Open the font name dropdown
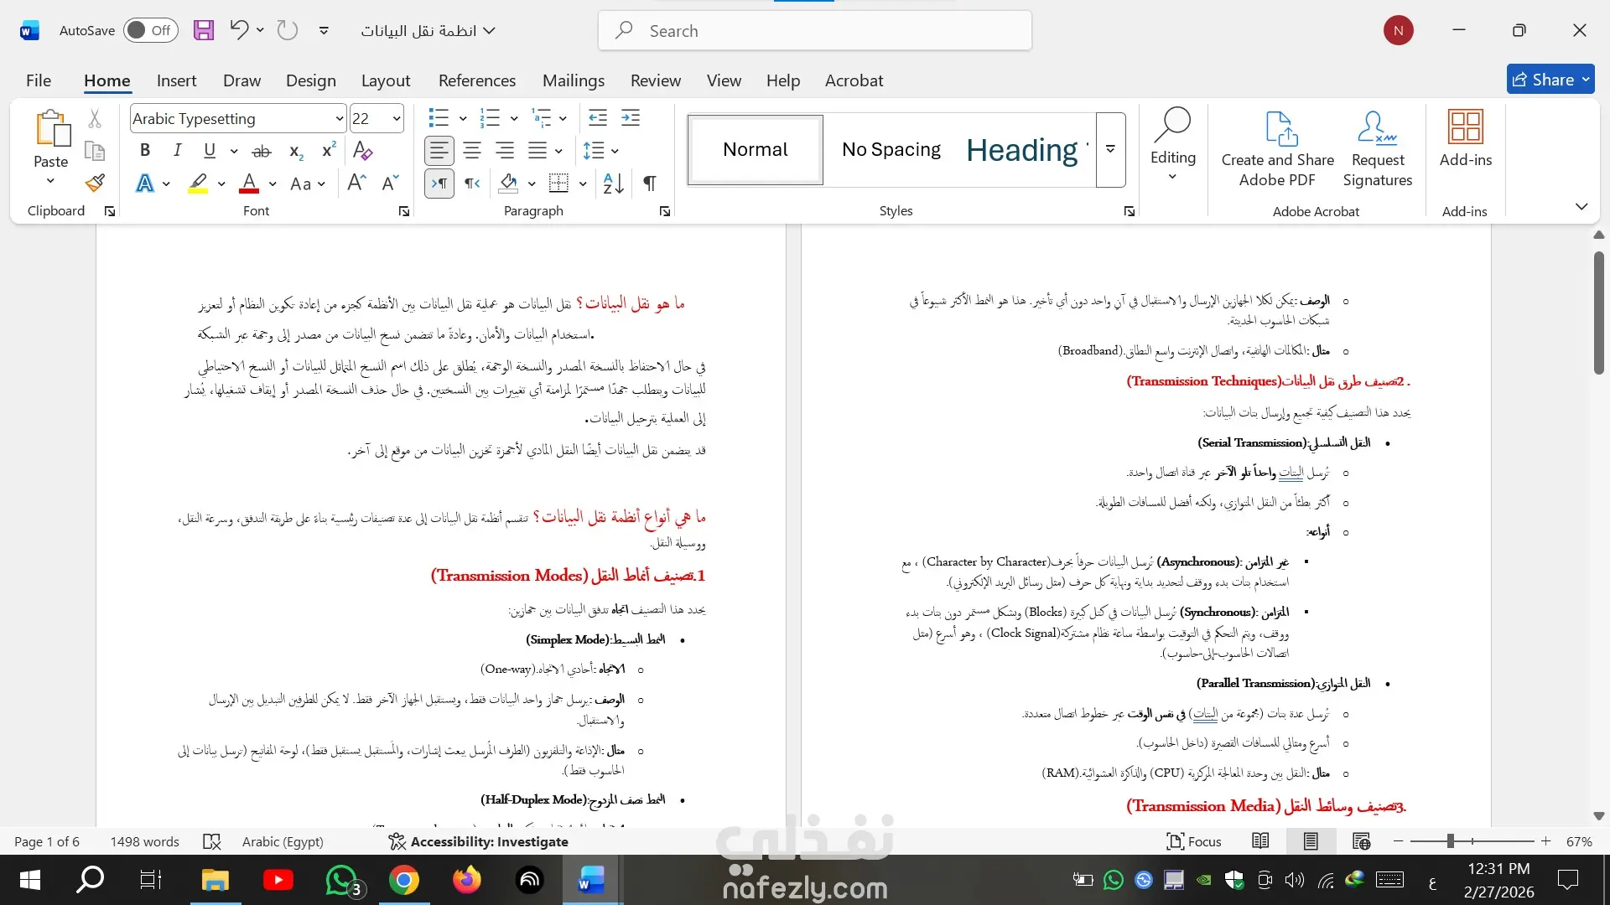This screenshot has height=905, width=1610. pyautogui.click(x=339, y=118)
